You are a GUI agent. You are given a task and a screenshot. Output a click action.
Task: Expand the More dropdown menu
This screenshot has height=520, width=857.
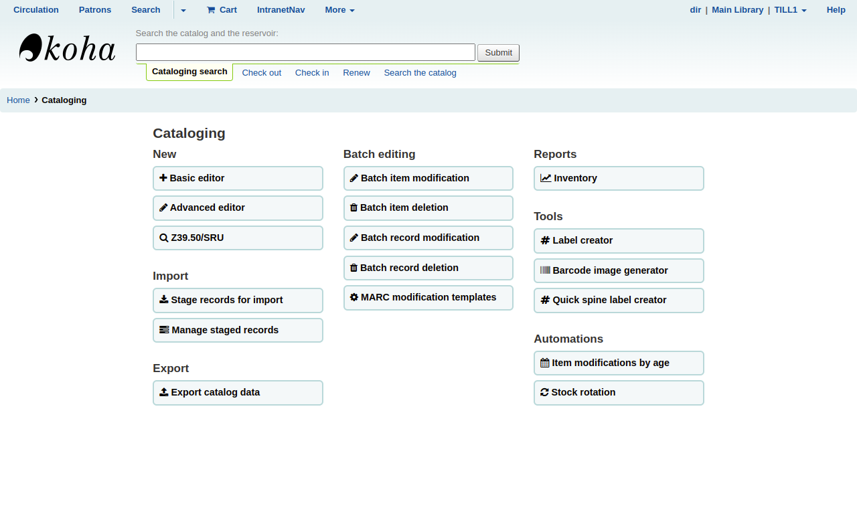pyautogui.click(x=339, y=10)
